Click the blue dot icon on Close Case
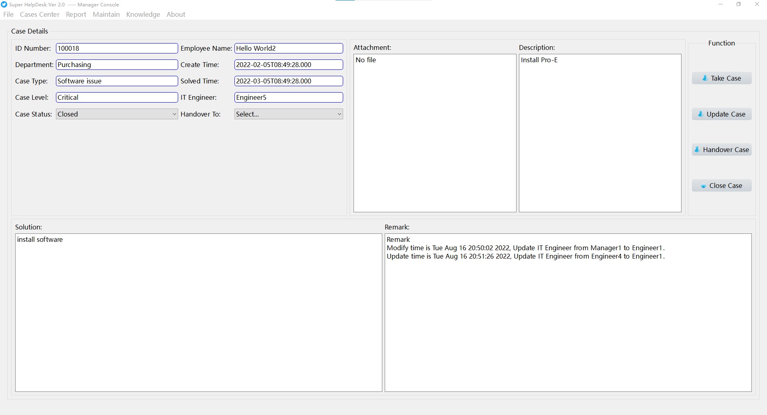The height and width of the screenshot is (415, 767). 703,186
